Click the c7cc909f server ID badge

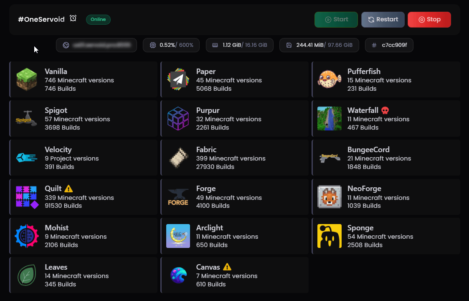389,45
